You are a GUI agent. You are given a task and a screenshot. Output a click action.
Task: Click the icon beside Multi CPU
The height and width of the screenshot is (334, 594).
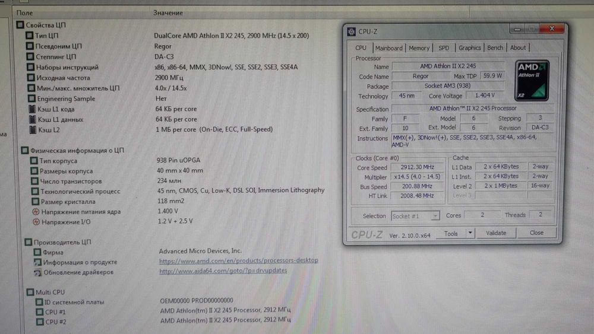point(30,292)
